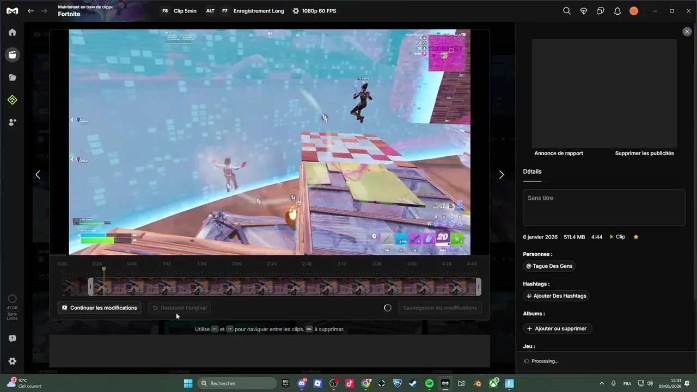Image resolution: width=697 pixels, height=392 pixels.
Task: Open the green diamond sidebar icon
Action: (12, 100)
